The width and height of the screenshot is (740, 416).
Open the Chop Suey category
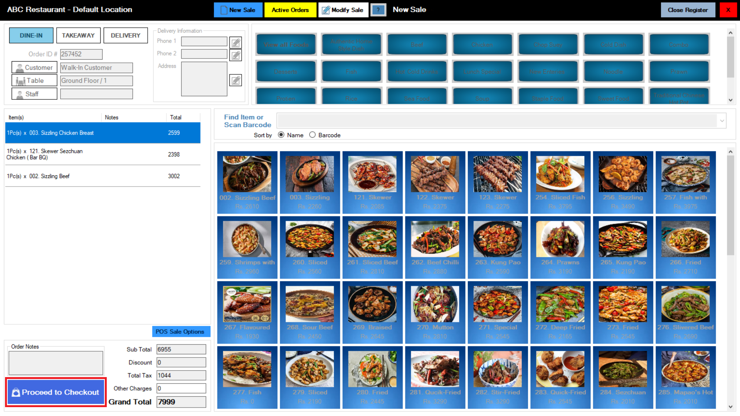coord(548,45)
